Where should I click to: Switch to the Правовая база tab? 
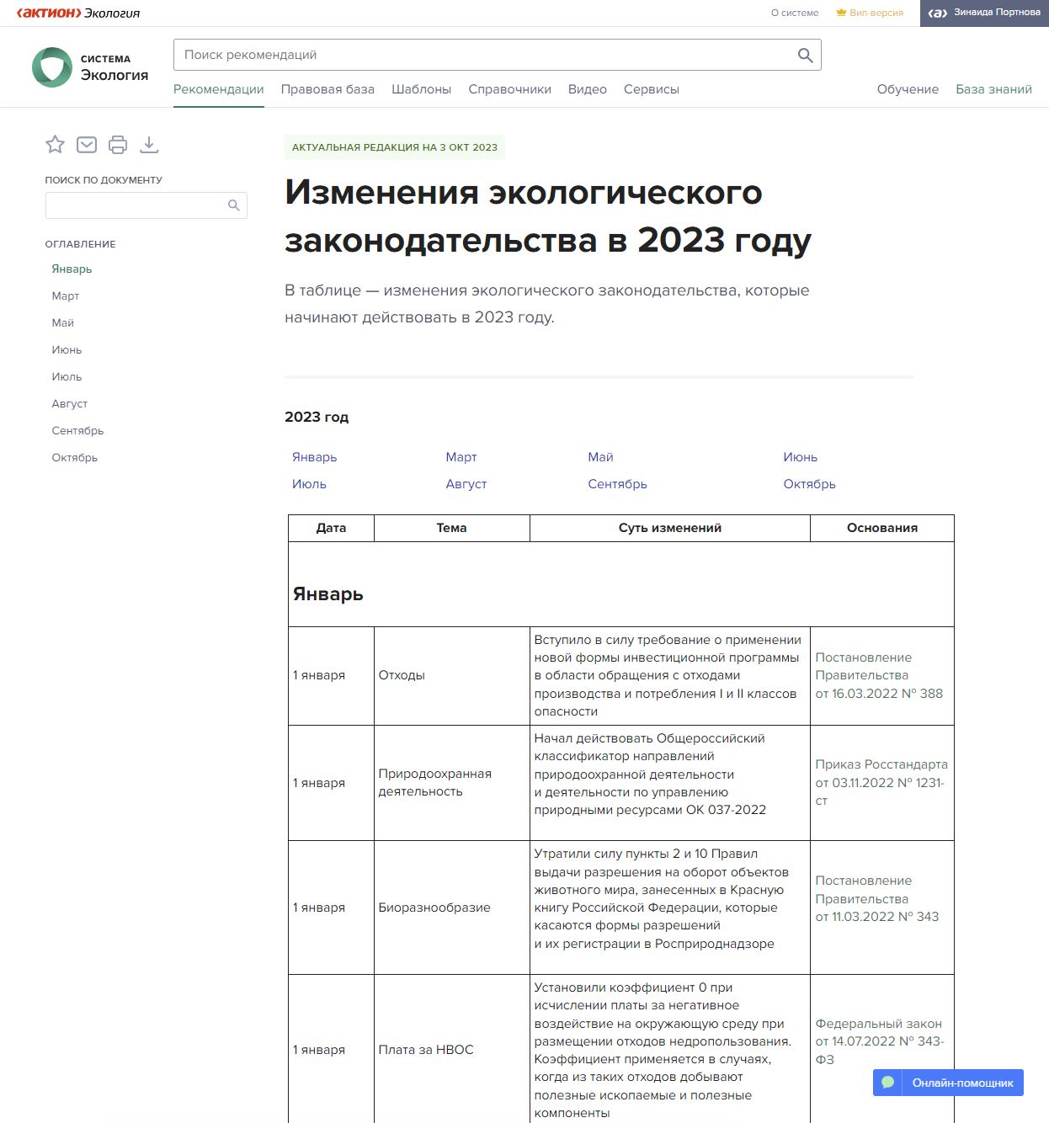pos(327,89)
